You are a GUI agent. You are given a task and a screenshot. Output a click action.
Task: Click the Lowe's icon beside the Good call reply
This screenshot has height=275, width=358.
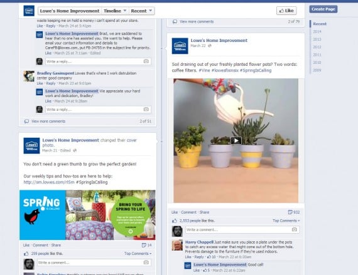(188, 266)
